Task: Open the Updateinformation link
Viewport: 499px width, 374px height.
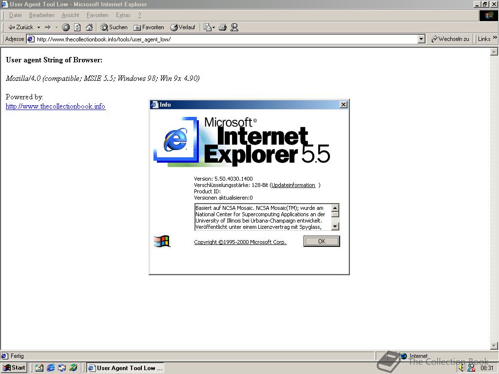Action: tap(293, 185)
